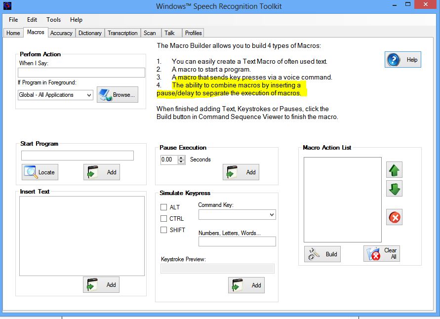This screenshot has height=319, width=440.
Task: Move macro action down with green arrow
Action: (394, 189)
